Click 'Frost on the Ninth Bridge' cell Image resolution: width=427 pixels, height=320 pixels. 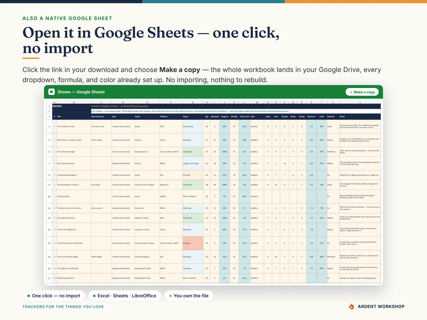click(74, 257)
